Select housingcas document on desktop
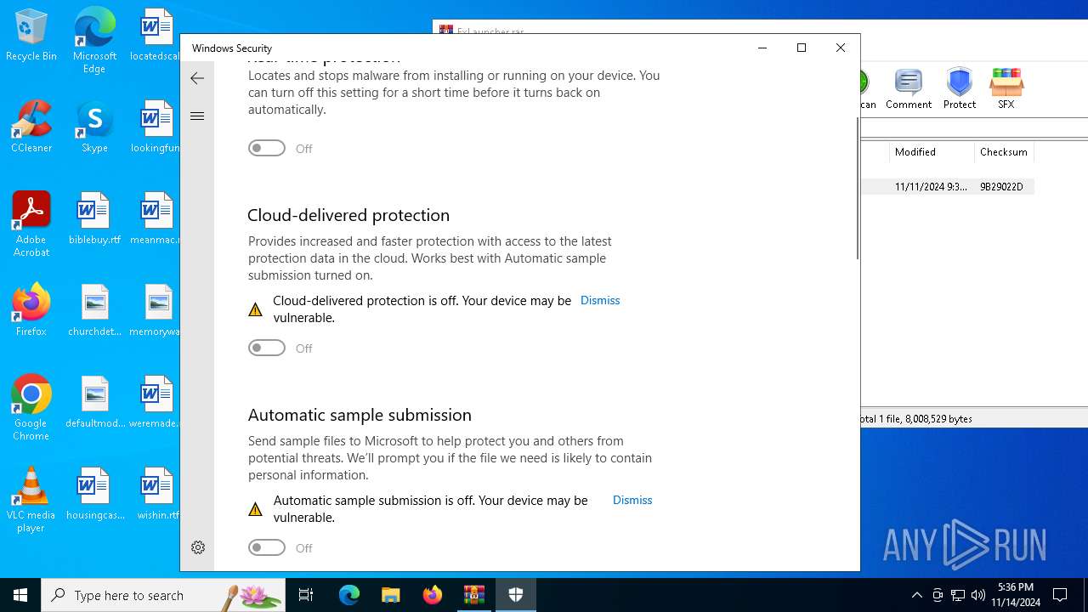This screenshot has height=612, width=1088. (94, 494)
